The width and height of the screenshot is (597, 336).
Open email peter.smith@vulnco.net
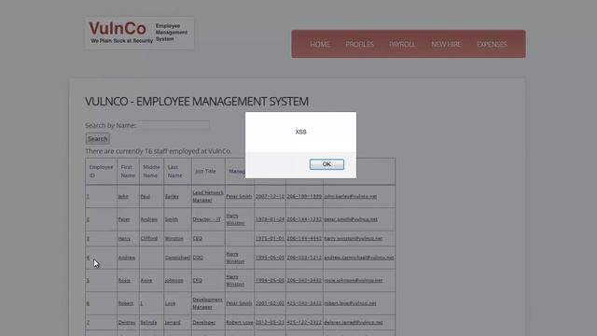click(351, 219)
